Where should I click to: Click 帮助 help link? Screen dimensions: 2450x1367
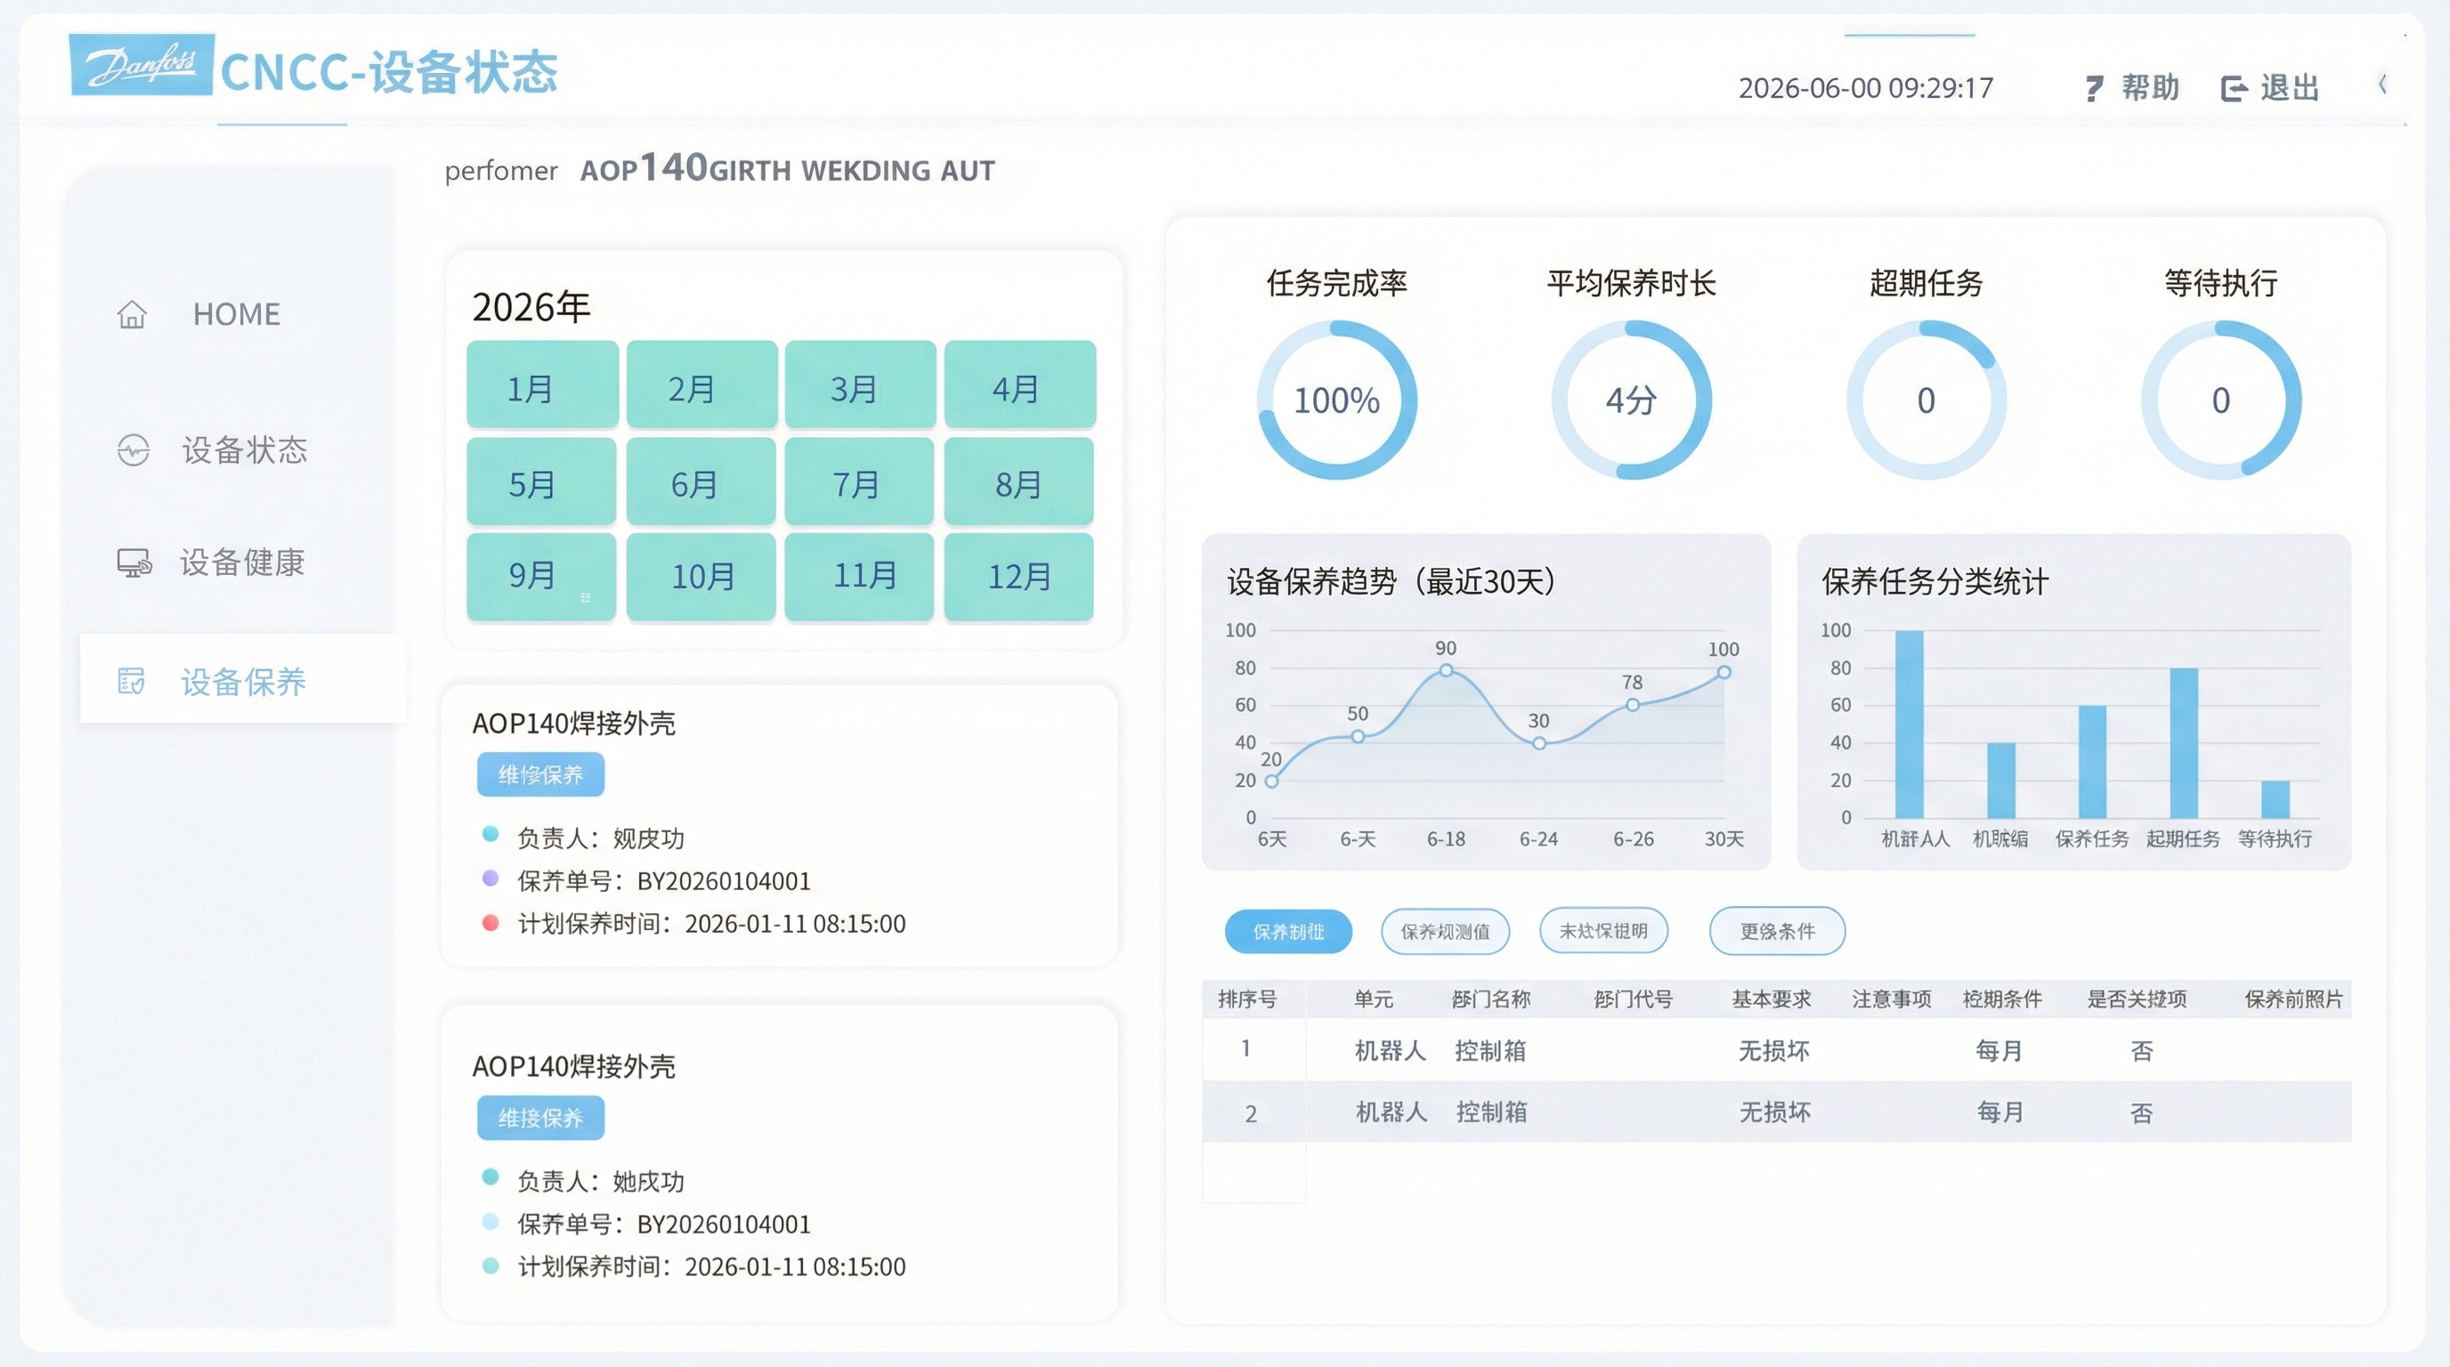pyautogui.click(x=2149, y=87)
